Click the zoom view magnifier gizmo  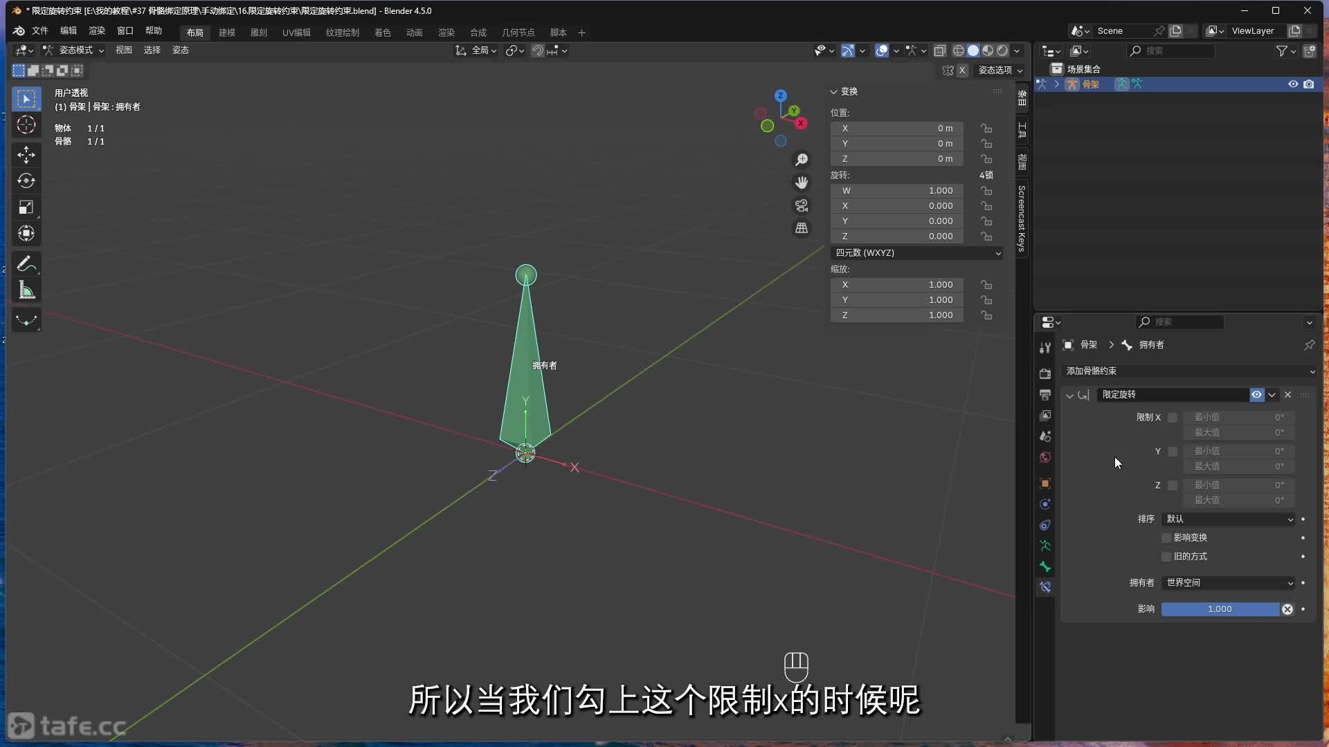pyautogui.click(x=802, y=160)
